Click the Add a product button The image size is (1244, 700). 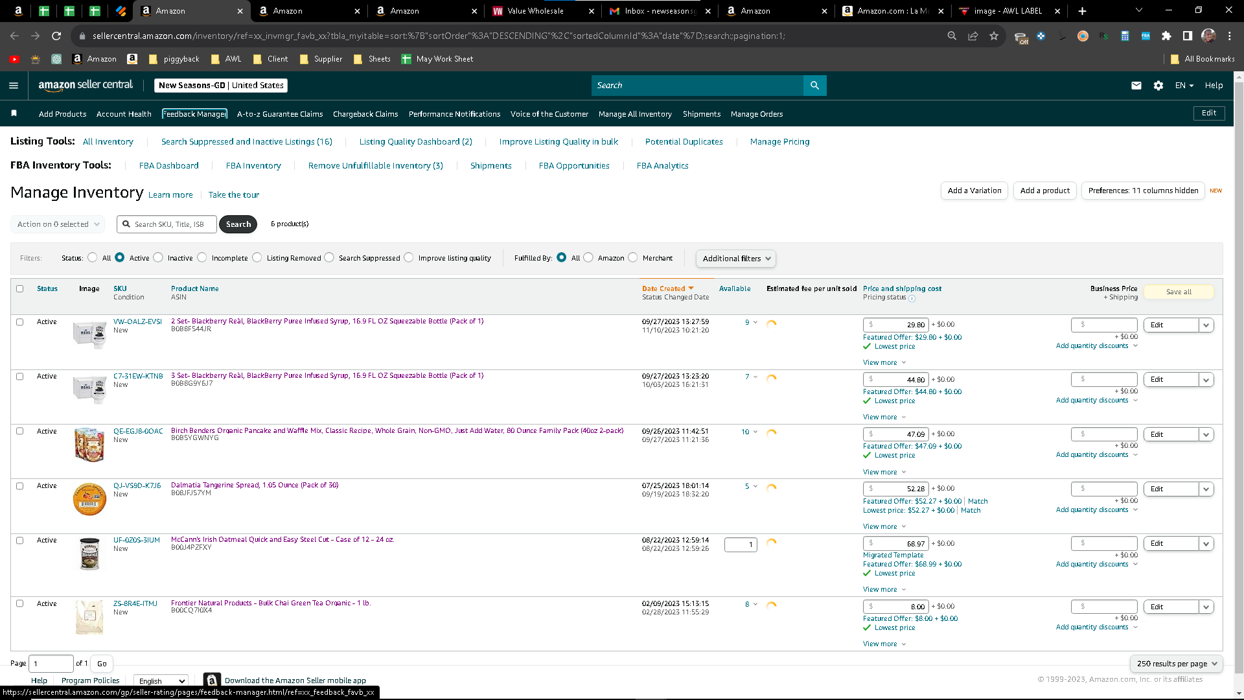point(1044,191)
